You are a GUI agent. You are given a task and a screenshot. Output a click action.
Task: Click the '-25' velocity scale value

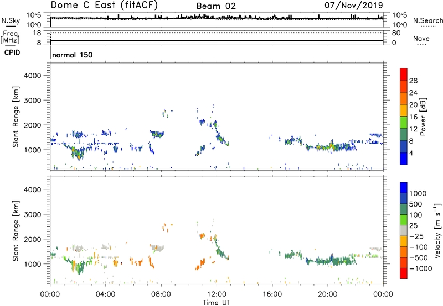416,236
